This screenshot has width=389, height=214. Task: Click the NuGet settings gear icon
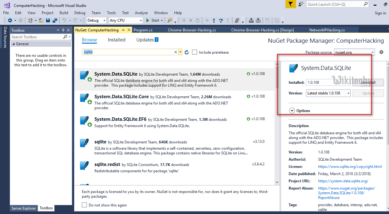point(381,52)
